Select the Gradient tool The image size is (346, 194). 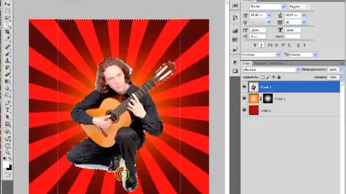(8, 81)
